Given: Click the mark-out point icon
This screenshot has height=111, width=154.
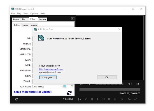Looking at the screenshot, I should [x=136, y=99].
